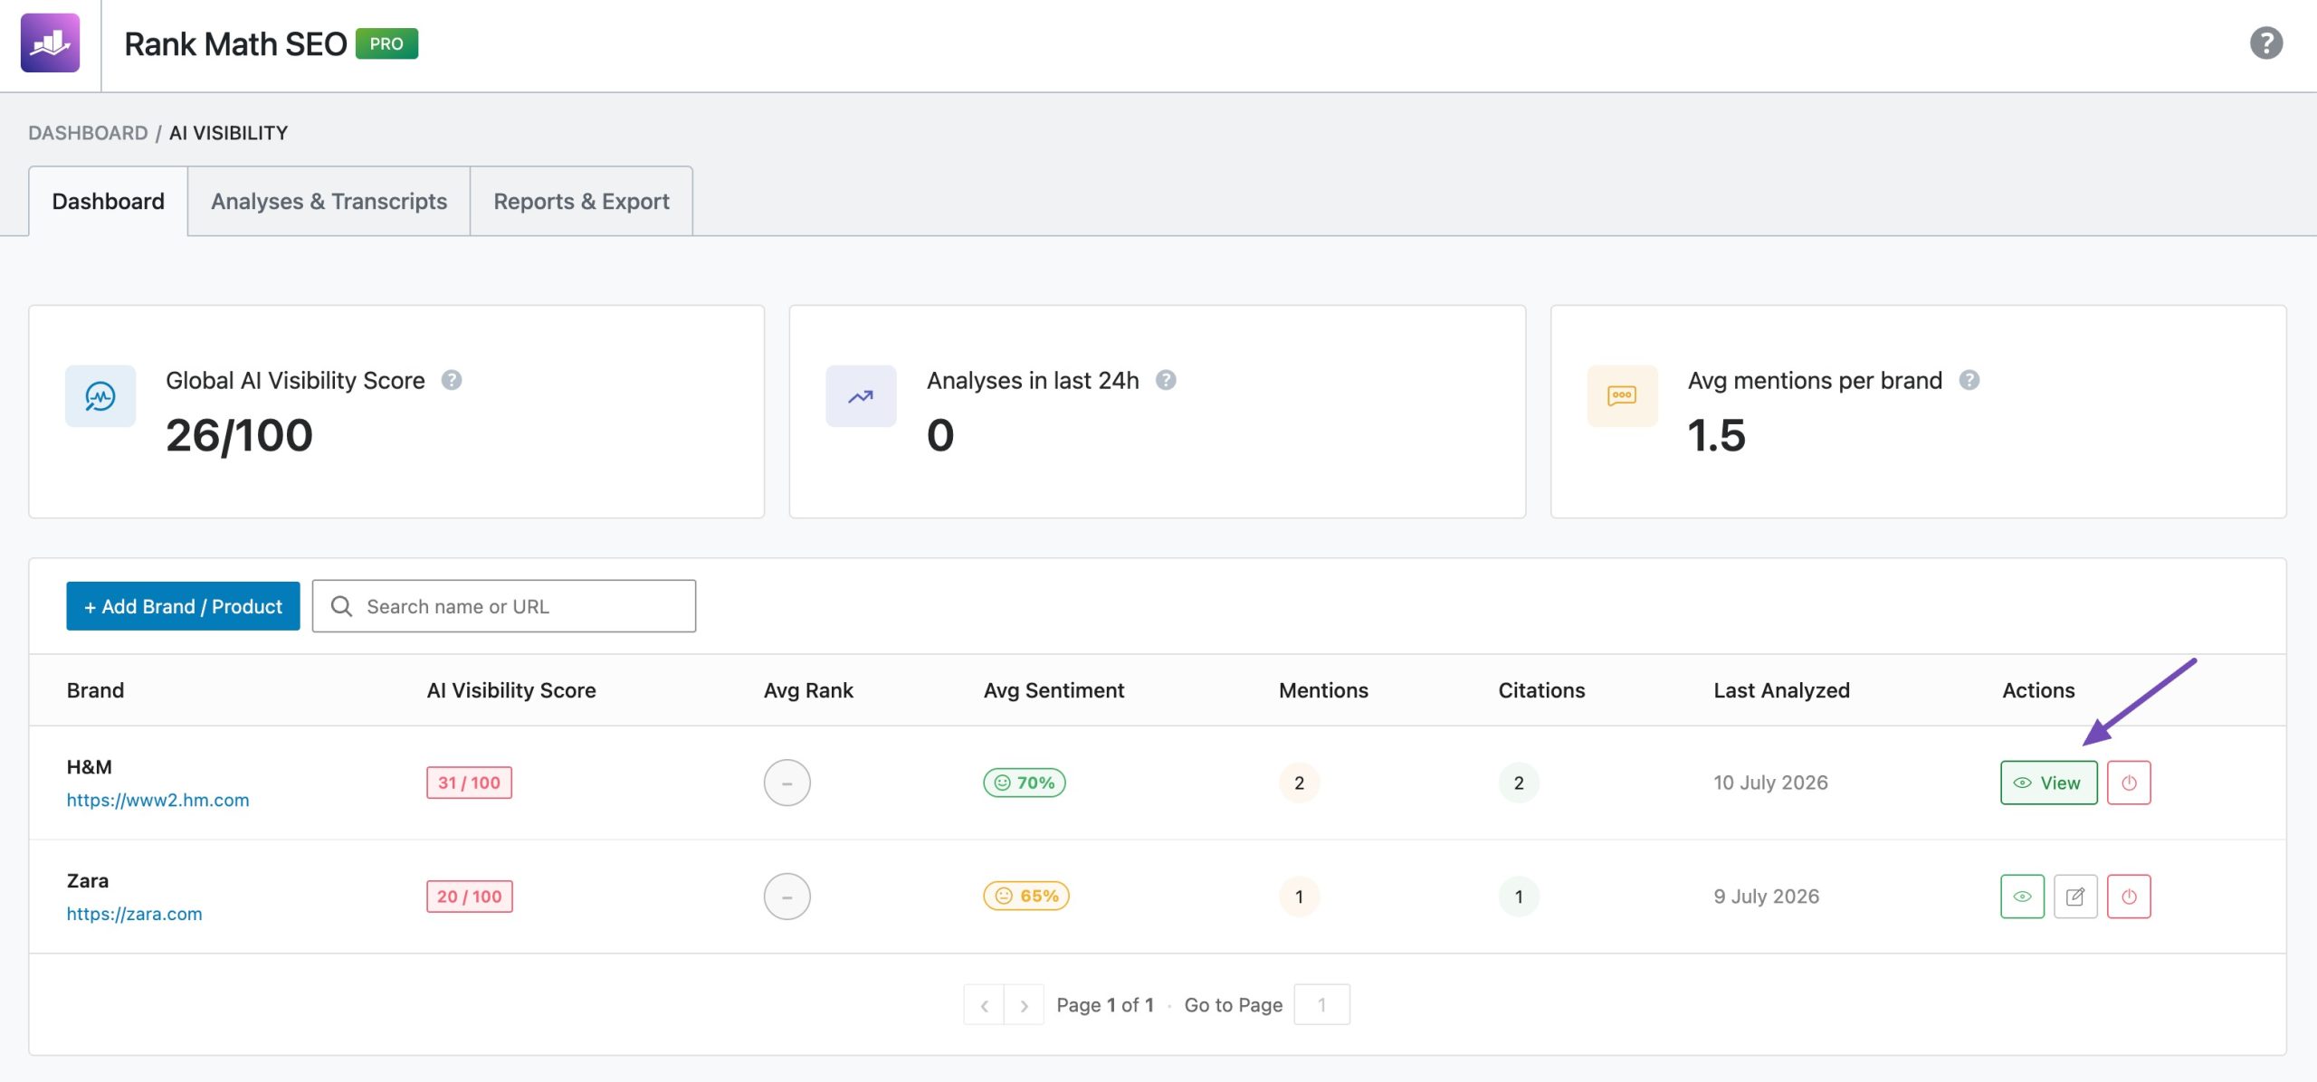Click H&M mentions count 2
Image resolution: width=2317 pixels, height=1082 pixels.
[x=1299, y=783]
